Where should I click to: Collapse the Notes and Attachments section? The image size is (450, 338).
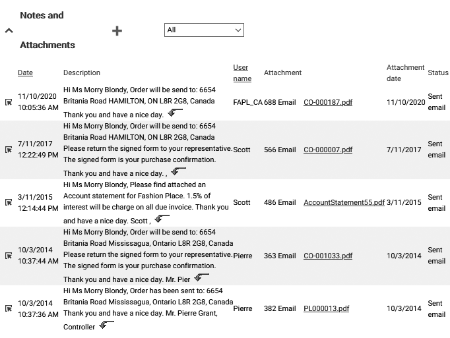coord(9,30)
